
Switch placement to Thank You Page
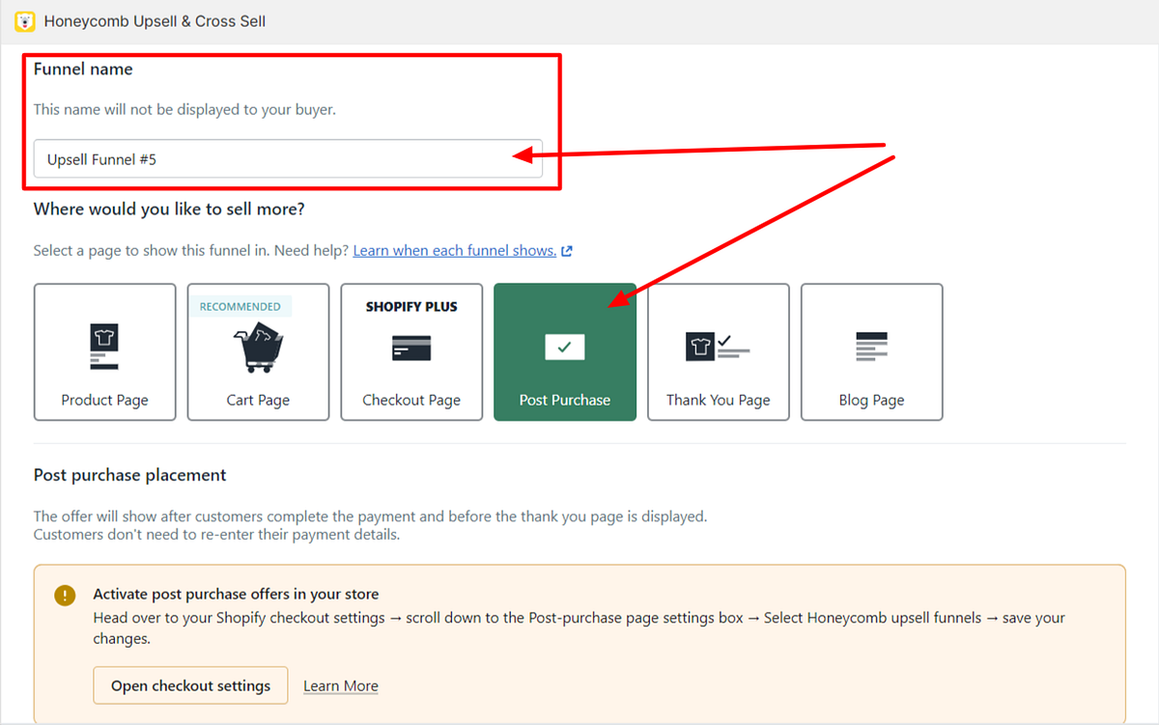click(718, 352)
